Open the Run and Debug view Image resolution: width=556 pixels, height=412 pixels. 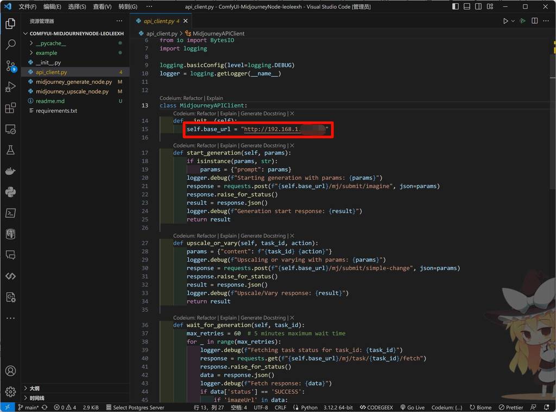point(10,87)
